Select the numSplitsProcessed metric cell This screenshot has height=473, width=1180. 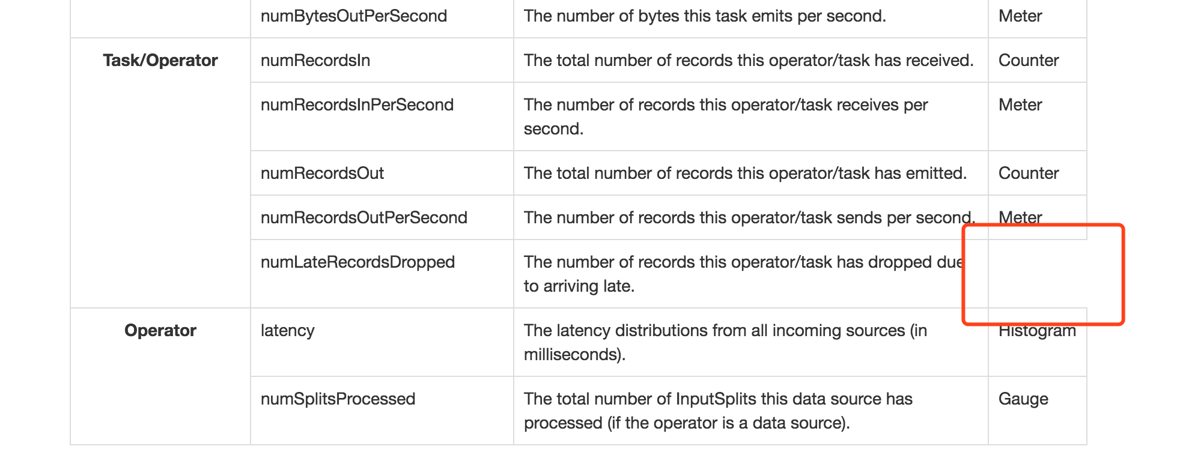coord(382,411)
